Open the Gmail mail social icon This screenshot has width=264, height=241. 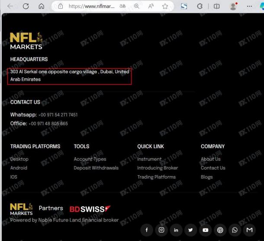[x=249, y=230]
